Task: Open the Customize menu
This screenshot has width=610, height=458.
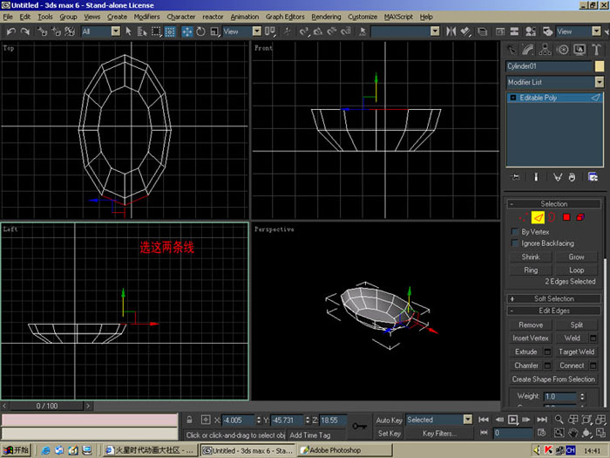Action: pyautogui.click(x=363, y=17)
